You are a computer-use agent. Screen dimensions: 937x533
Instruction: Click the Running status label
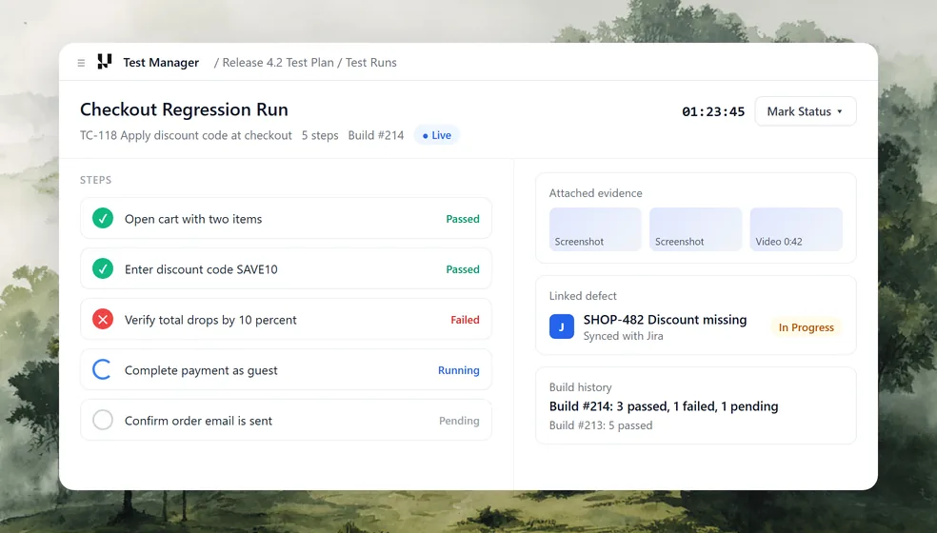coord(458,370)
